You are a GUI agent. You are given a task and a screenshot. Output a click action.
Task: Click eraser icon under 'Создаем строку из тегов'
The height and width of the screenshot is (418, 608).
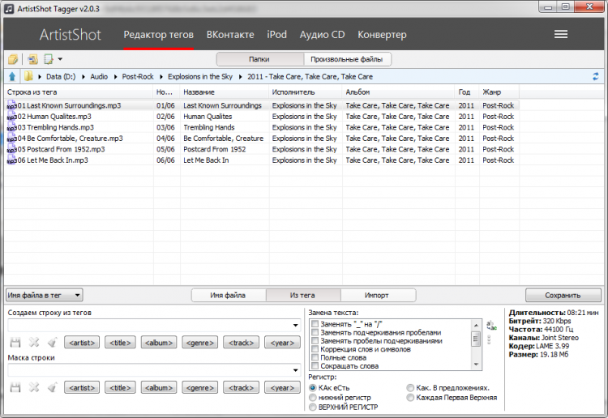[x=51, y=343]
